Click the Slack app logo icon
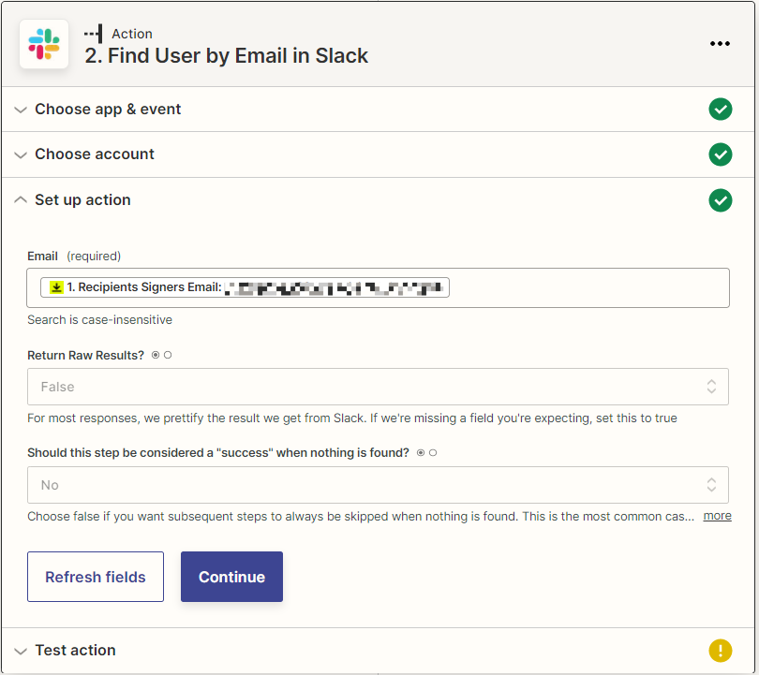This screenshot has height=675, width=759. tap(44, 44)
